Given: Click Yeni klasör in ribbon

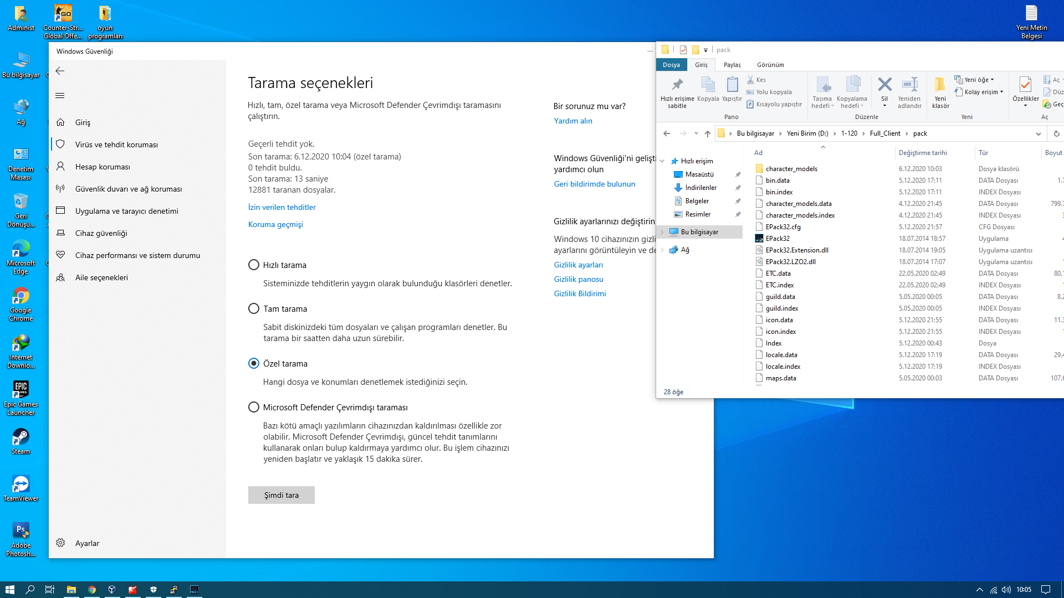Looking at the screenshot, I should coord(940,92).
